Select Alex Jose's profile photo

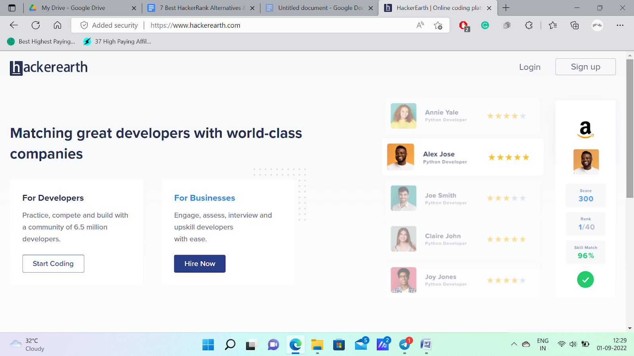401,157
